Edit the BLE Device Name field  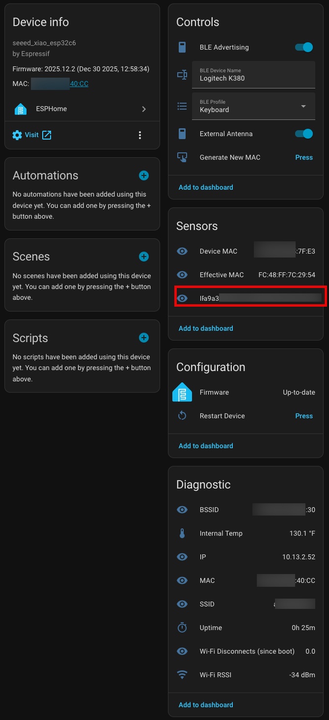(253, 78)
